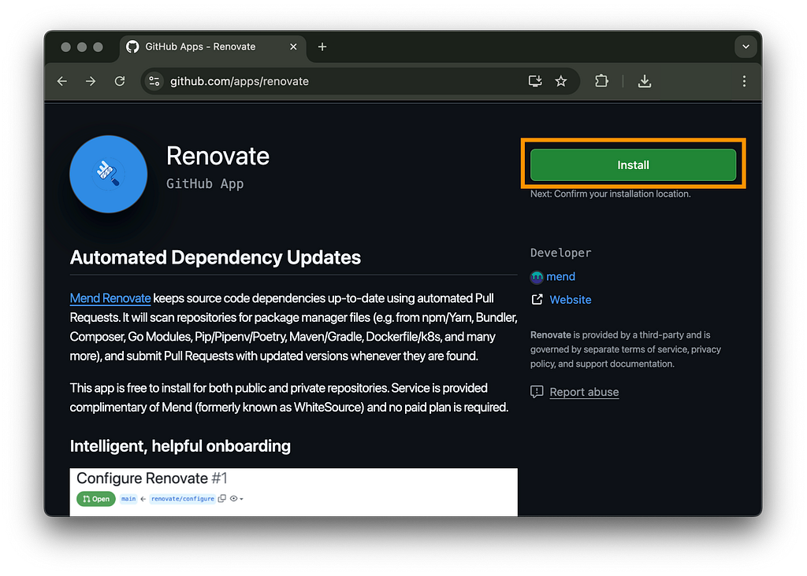Click the Automated Dependency Updates heading
The height and width of the screenshot is (576, 807).
pyautogui.click(x=215, y=257)
